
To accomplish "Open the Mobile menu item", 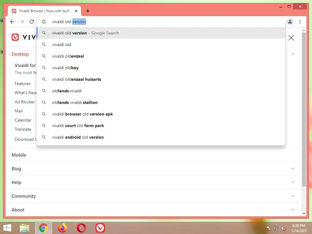I will (19, 155).
